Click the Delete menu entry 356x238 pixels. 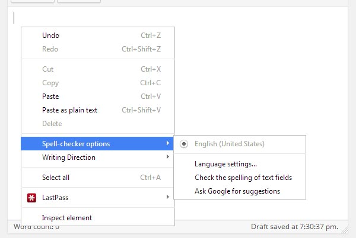click(98, 124)
